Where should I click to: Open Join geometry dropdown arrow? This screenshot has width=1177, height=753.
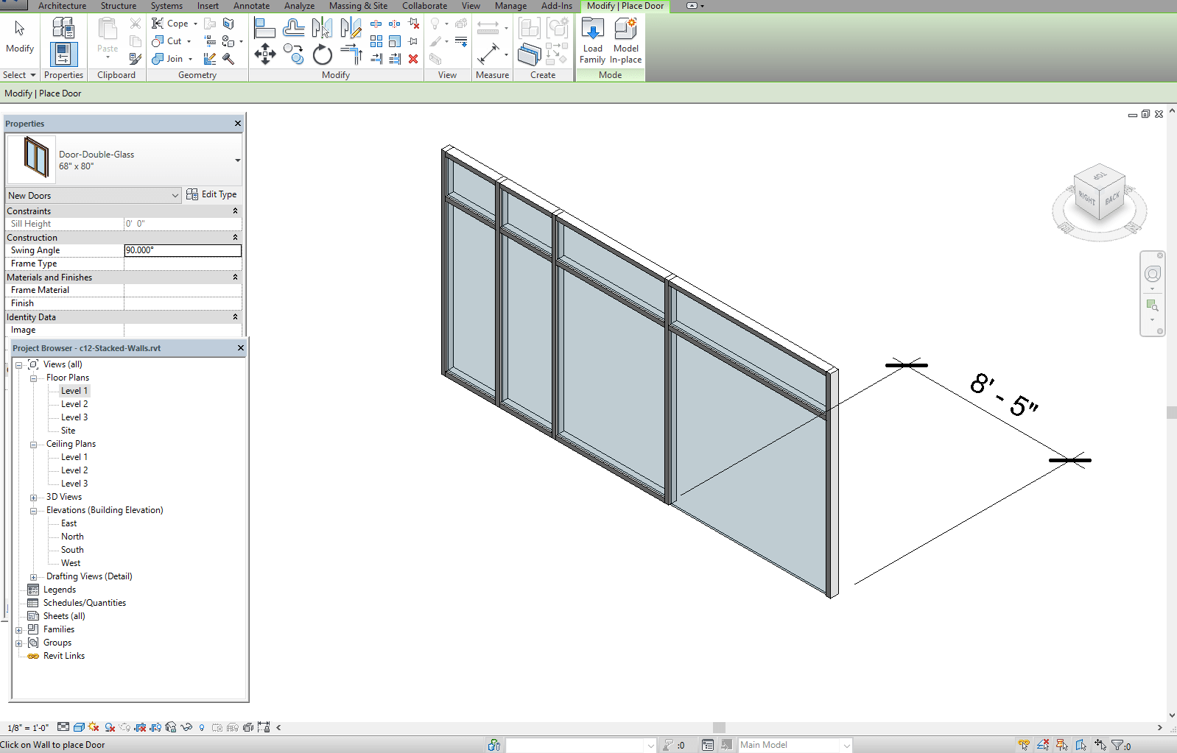tap(190, 60)
